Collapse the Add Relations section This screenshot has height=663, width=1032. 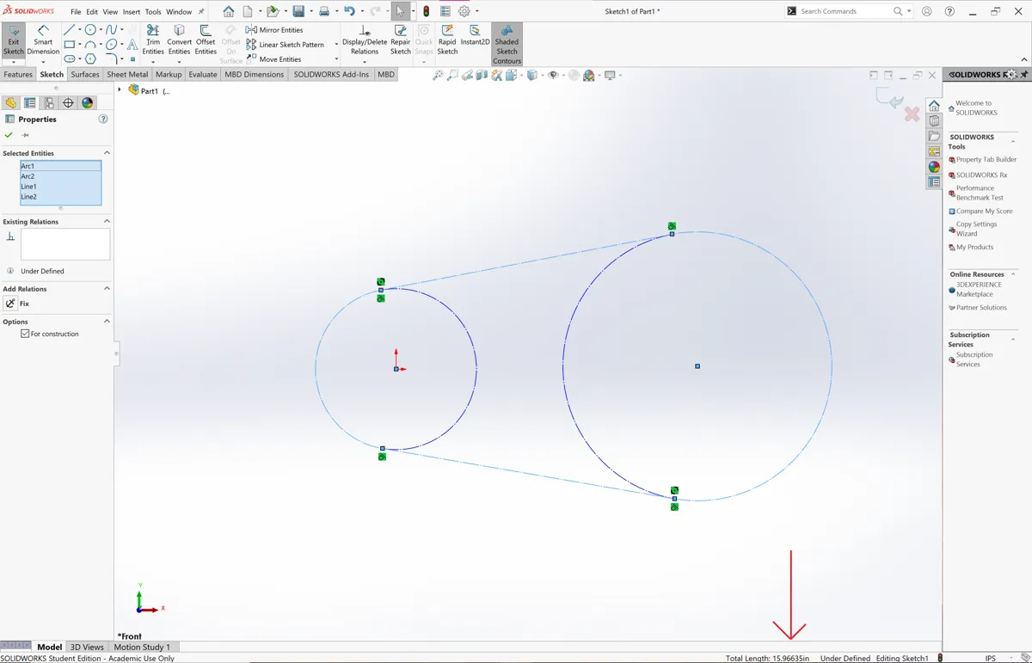pos(106,288)
